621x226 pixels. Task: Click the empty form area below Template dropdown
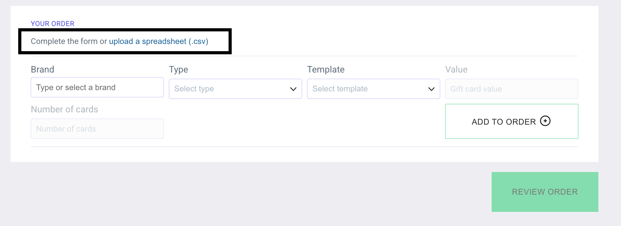pyautogui.click(x=373, y=122)
